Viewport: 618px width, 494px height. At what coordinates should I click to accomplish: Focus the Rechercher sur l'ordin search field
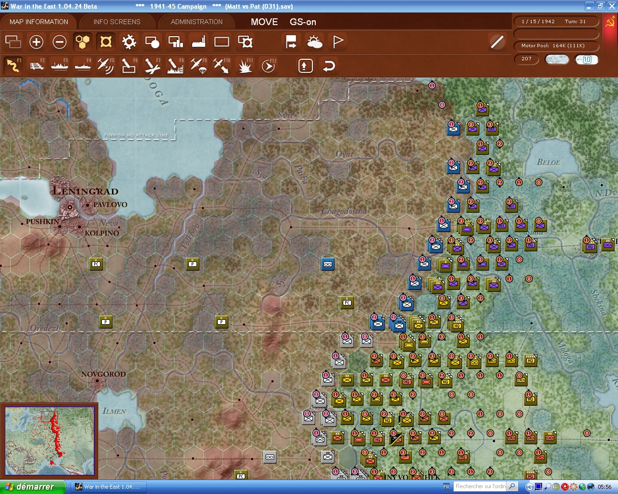(481, 486)
